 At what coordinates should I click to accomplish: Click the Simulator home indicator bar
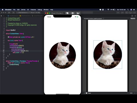[63, 94]
